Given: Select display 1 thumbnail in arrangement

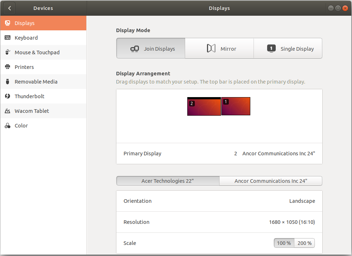Looking at the screenshot, I should (x=236, y=106).
